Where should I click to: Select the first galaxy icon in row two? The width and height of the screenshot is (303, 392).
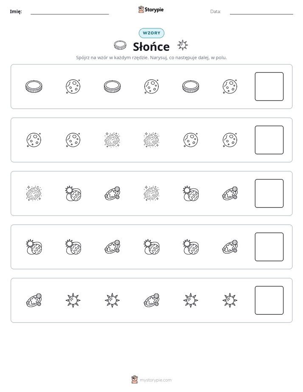click(x=112, y=140)
